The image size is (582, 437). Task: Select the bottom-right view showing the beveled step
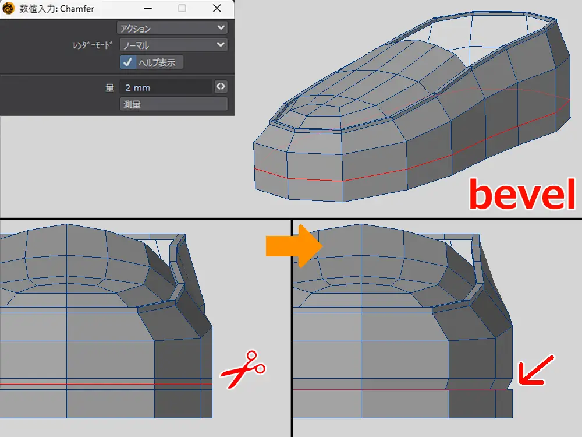pyautogui.click(x=407, y=326)
